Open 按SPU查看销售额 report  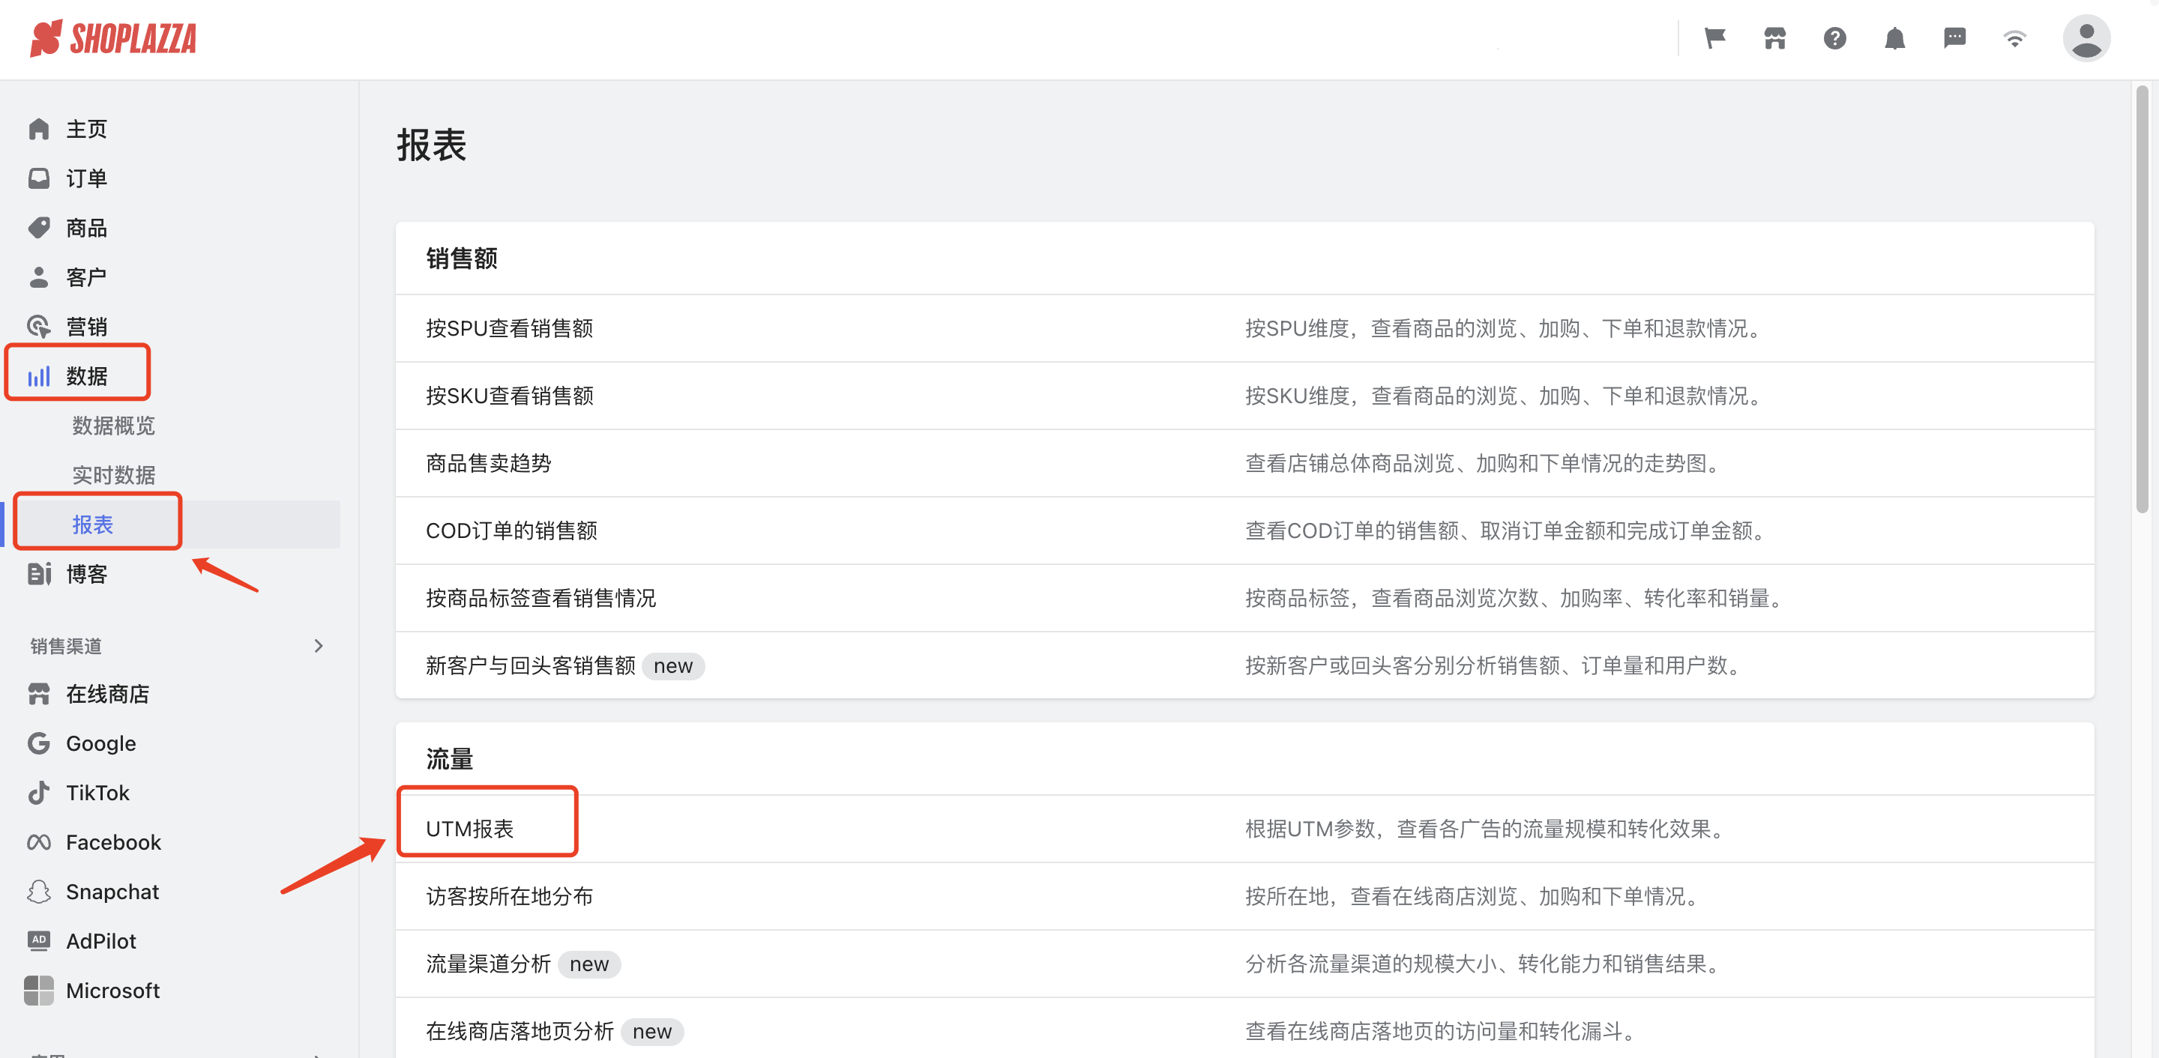pyautogui.click(x=509, y=328)
